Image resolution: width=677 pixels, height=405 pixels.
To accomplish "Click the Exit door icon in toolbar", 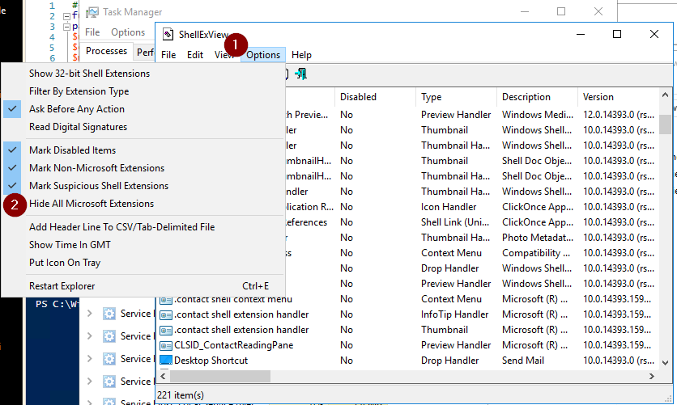I will point(300,74).
